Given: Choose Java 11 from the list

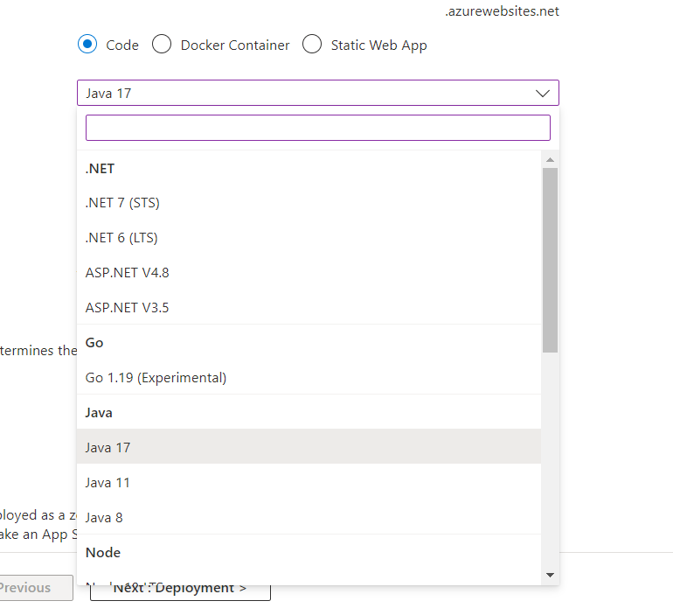Looking at the screenshot, I should pos(309,483).
